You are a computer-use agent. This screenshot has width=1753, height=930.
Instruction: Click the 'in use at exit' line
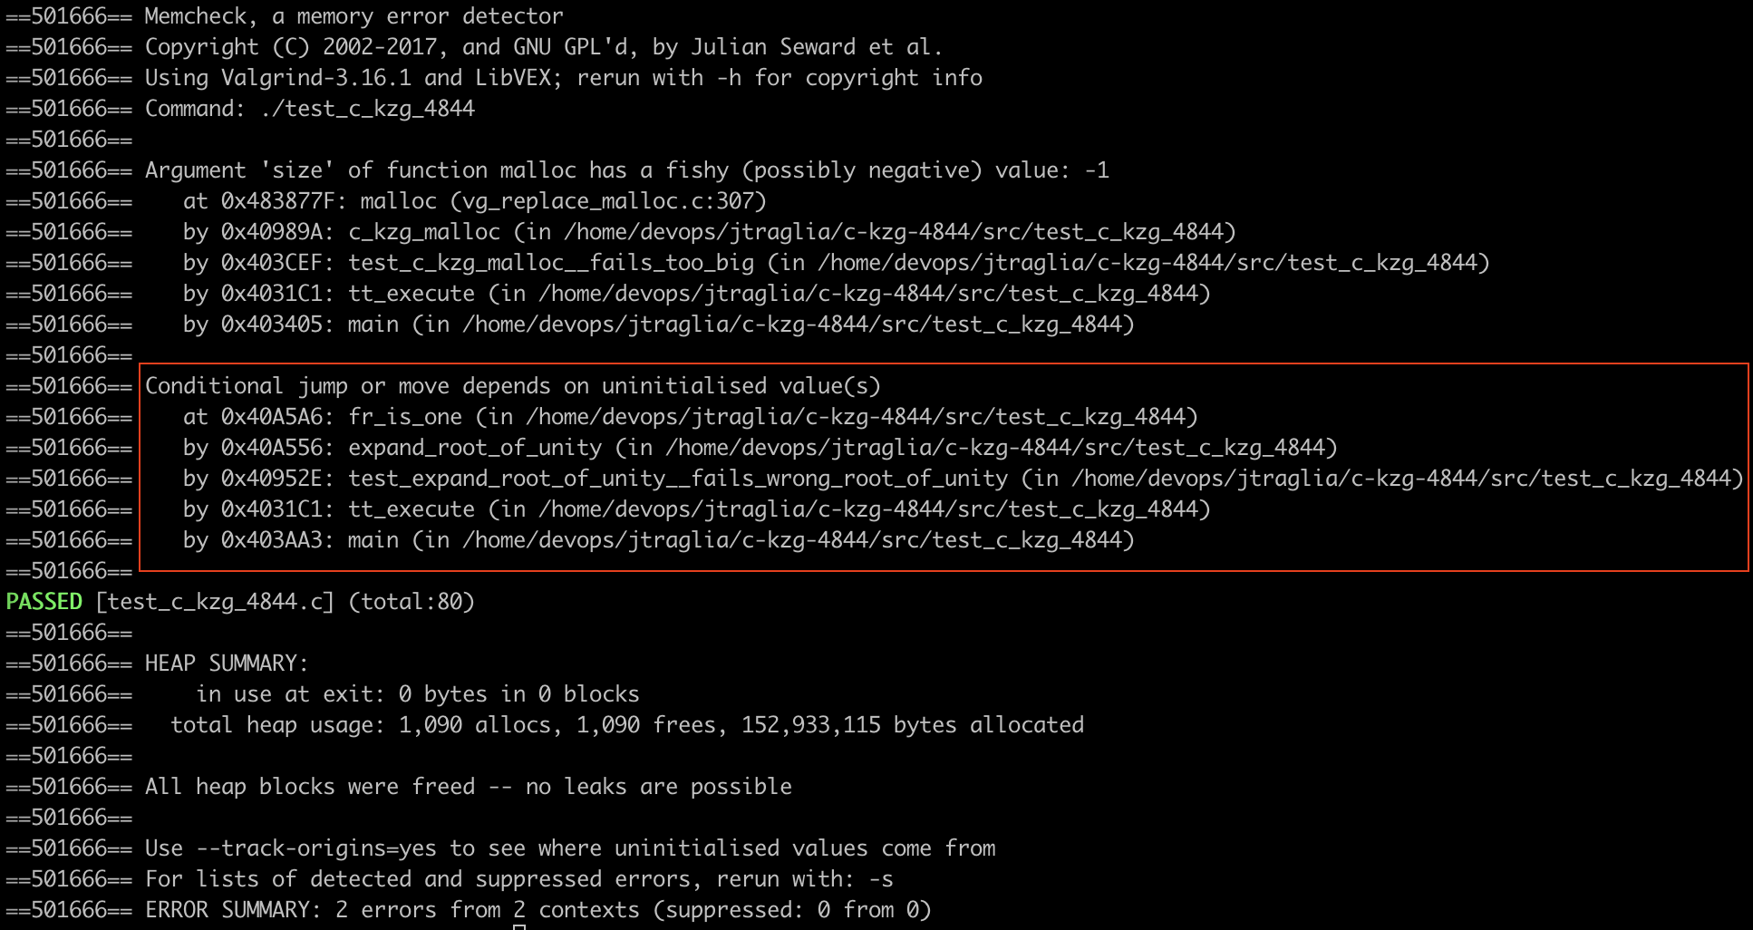(x=417, y=694)
